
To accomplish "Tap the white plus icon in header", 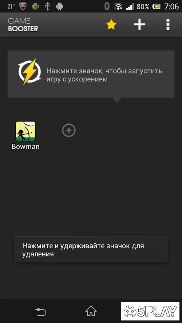I will [x=139, y=24].
